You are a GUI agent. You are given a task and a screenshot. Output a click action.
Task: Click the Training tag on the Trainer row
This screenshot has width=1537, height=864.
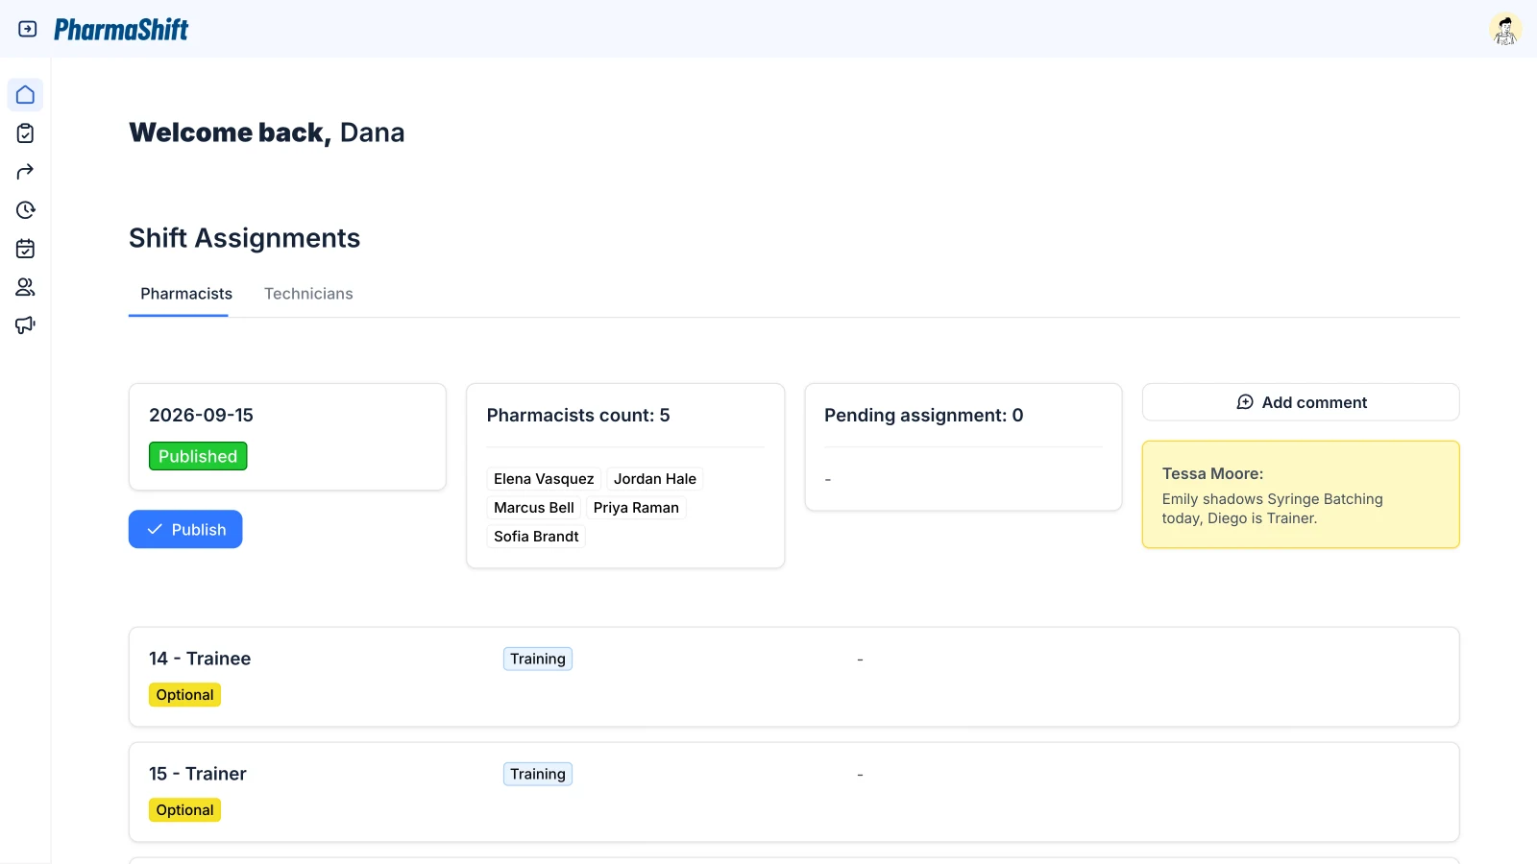tap(538, 774)
